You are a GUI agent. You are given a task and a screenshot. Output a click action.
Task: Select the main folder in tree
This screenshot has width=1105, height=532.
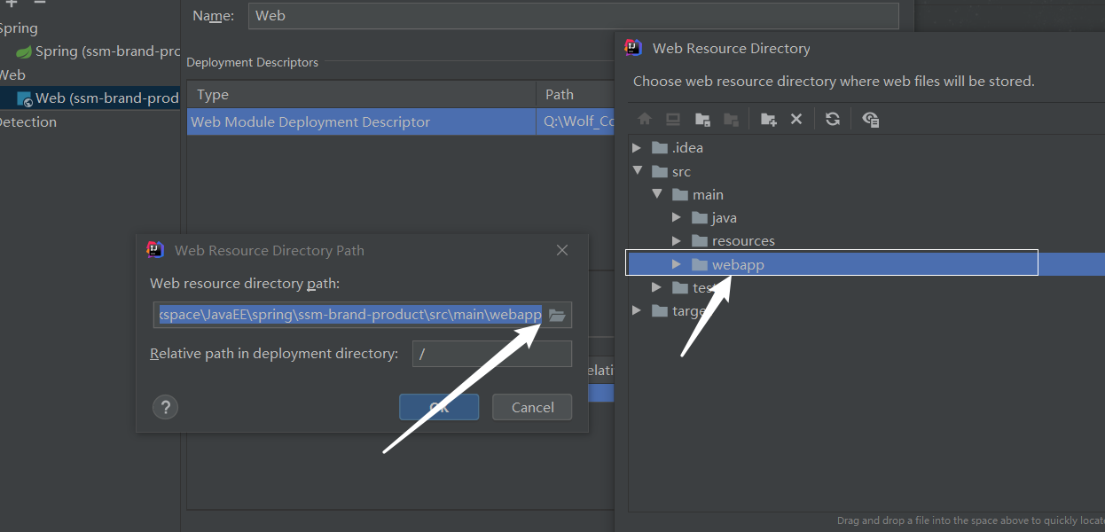(708, 194)
